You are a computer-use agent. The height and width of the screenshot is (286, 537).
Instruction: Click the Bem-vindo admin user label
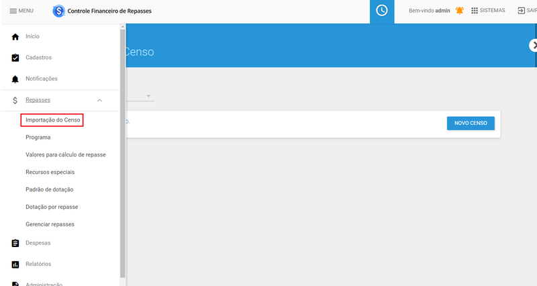[x=429, y=11]
